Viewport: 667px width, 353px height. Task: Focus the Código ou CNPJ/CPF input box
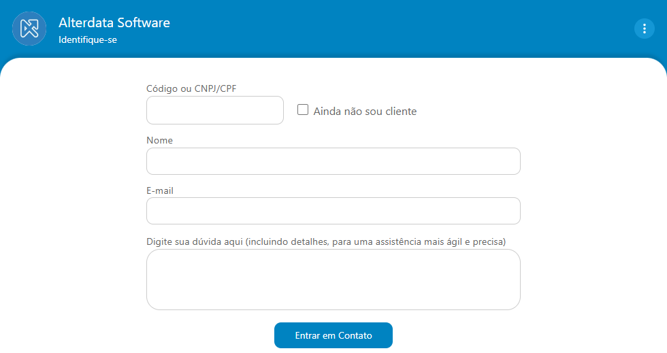[x=215, y=110]
